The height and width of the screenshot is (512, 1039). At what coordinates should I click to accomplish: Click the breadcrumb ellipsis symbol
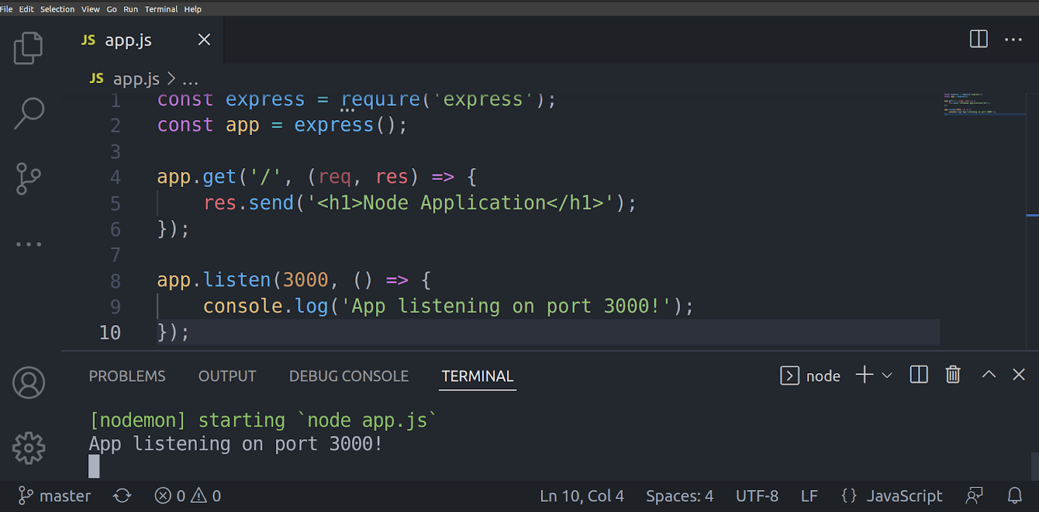[x=190, y=81]
